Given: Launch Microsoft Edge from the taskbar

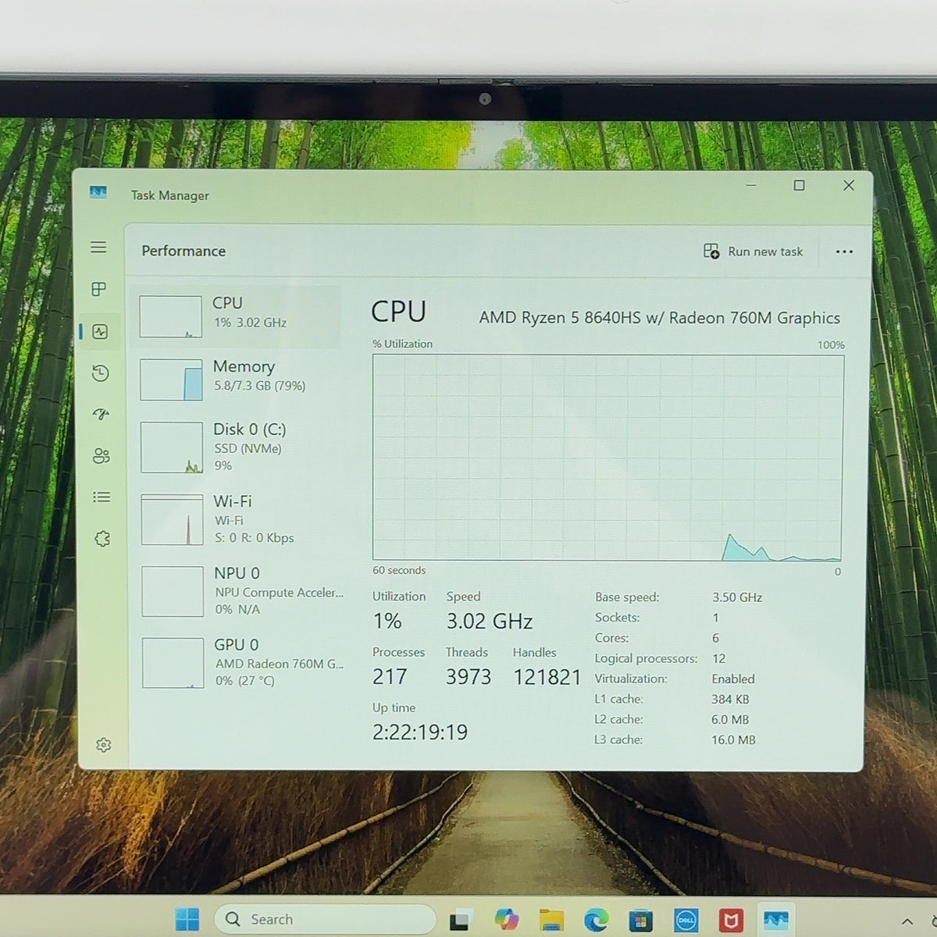Looking at the screenshot, I should tap(597, 920).
